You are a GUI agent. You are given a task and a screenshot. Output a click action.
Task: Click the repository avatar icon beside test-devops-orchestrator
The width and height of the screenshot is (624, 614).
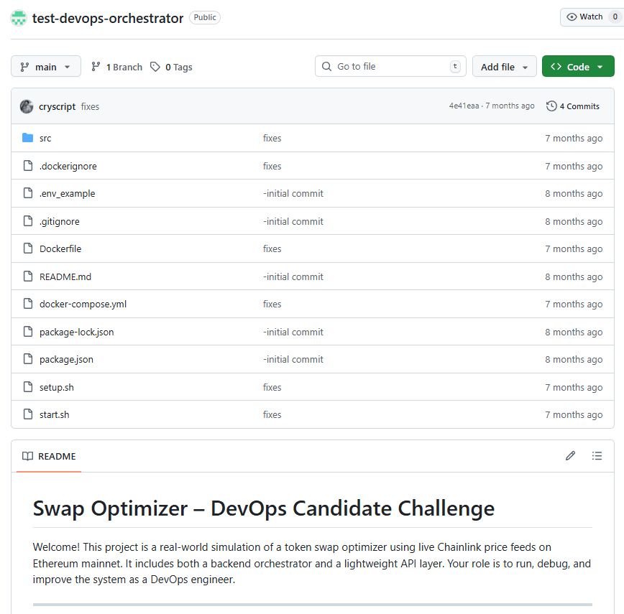(18, 17)
